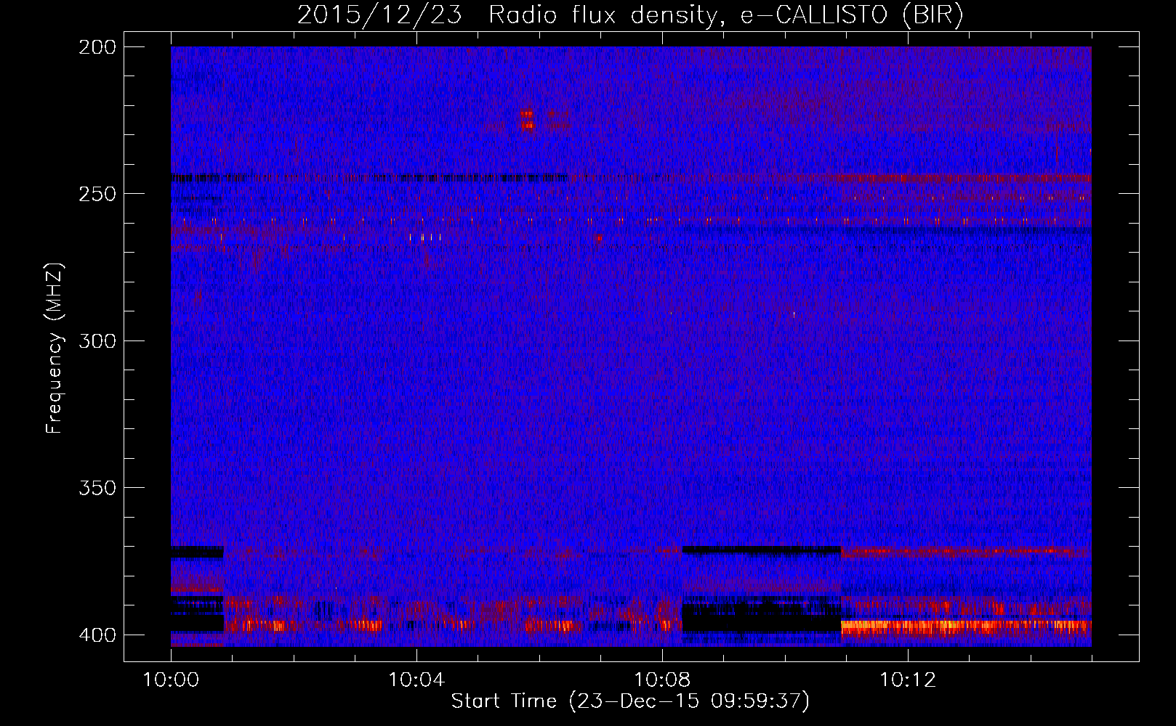Click the bright yellow burst band near 400 MHz
This screenshot has width=1176, height=726.
pyautogui.click(x=966, y=626)
